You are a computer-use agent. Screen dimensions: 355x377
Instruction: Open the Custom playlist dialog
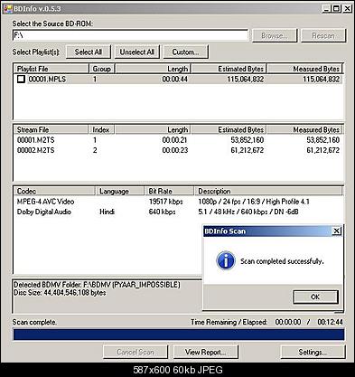185,52
